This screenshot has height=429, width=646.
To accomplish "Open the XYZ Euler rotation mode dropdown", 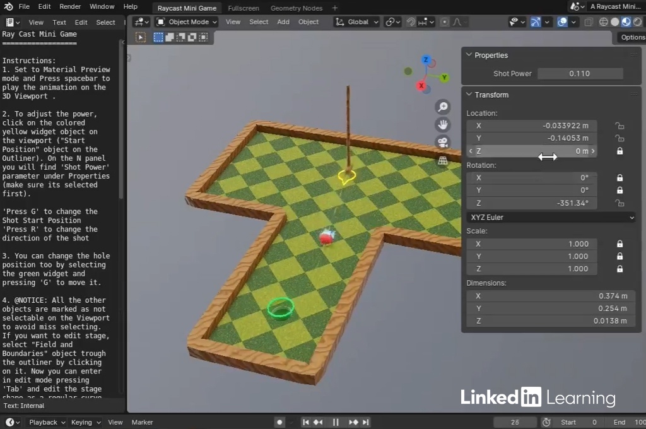I will coord(551,218).
